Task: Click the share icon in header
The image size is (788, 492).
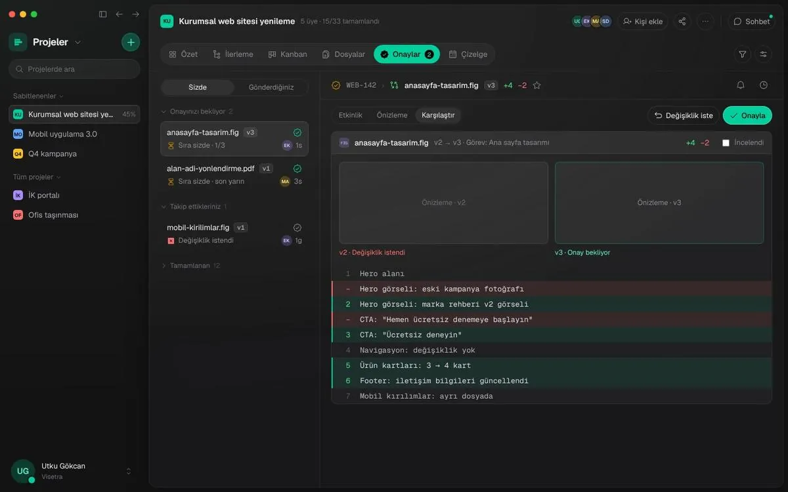Action: pyautogui.click(x=682, y=22)
